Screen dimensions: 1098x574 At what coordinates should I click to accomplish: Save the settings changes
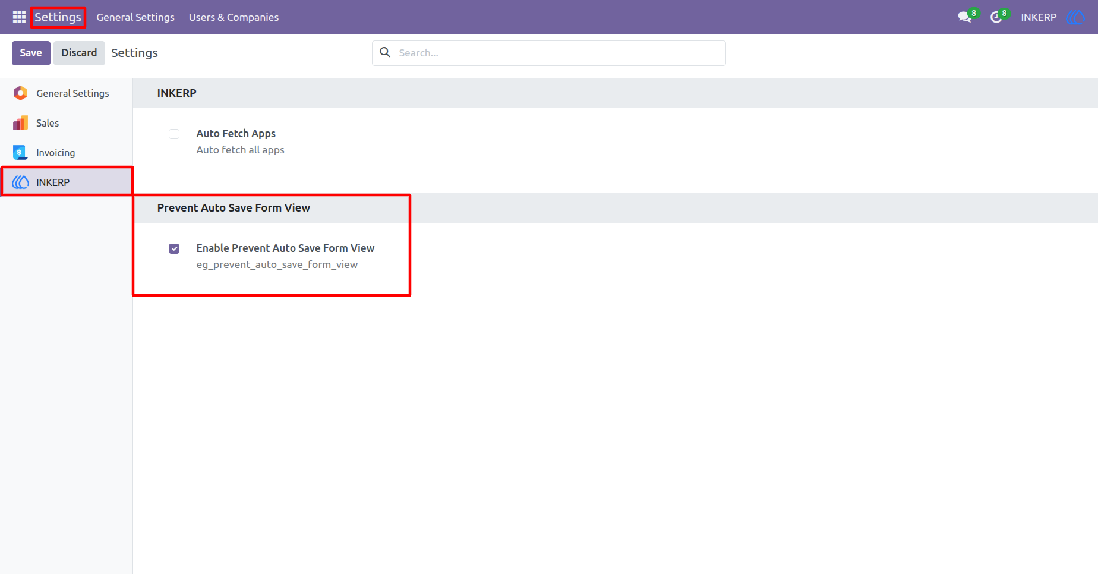pos(31,53)
